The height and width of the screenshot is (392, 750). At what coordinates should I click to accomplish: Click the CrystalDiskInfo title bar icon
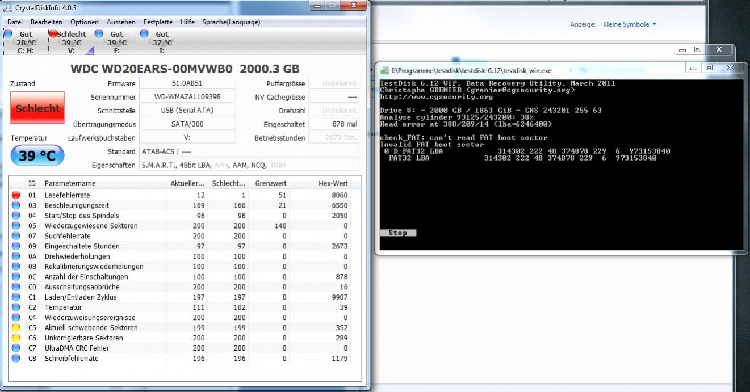coord(8,7)
